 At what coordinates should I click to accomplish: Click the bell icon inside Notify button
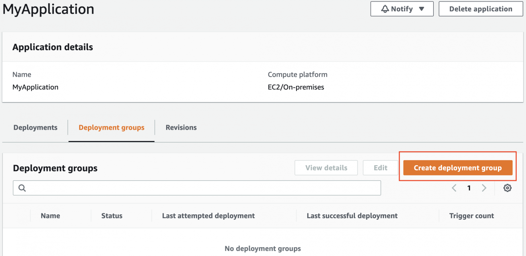[385, 9]
